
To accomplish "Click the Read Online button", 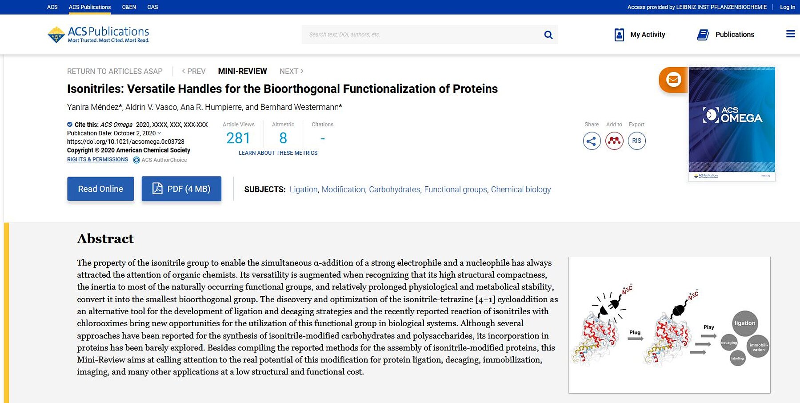I will click(x=100, y=189).
